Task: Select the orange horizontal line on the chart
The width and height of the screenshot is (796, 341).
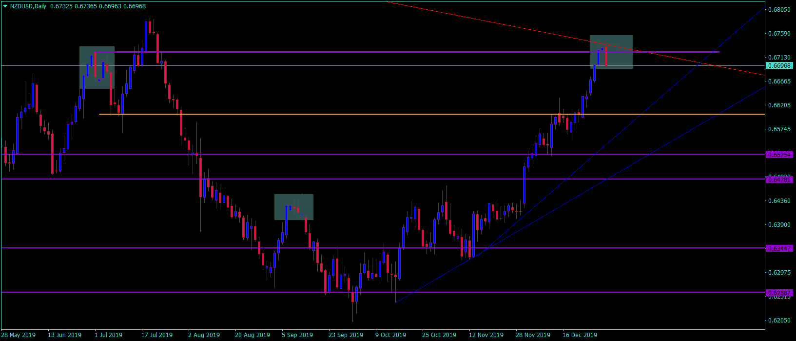Action: coord(431,114)
